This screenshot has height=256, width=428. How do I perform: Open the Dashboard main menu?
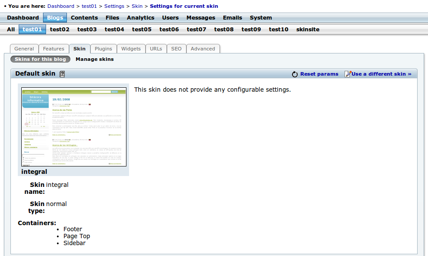pos(23,18)
